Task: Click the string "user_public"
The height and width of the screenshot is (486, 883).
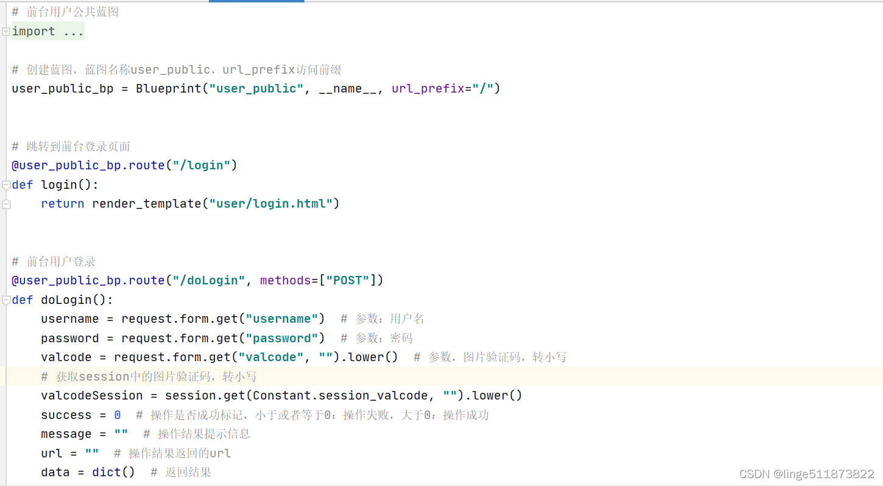Action: pos(256,88)
